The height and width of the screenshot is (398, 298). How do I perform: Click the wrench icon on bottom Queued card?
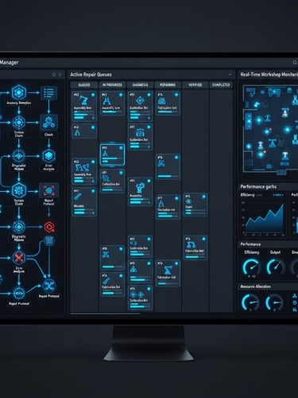[78, 197]
